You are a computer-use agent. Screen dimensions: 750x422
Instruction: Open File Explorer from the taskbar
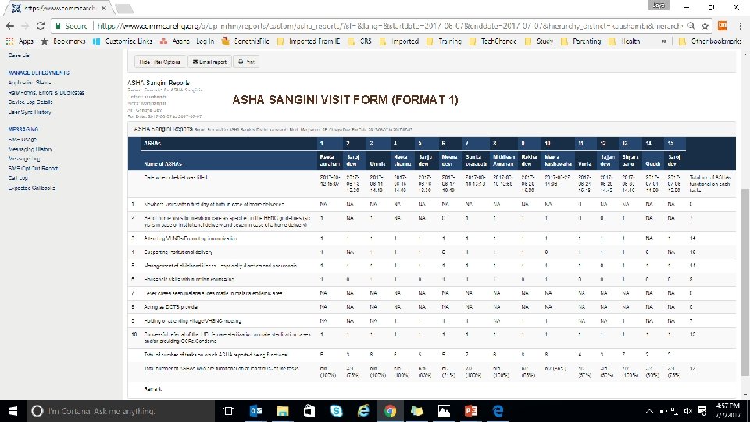click(x=283, y=411)
